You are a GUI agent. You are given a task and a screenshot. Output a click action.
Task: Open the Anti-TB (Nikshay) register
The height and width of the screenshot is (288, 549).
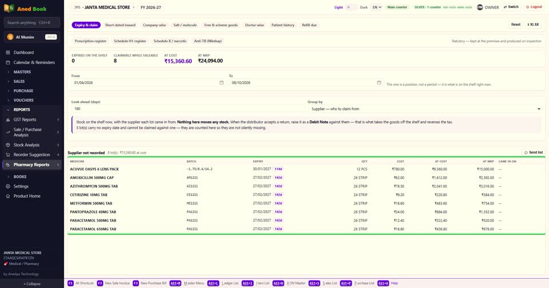[x=208, y=41]
